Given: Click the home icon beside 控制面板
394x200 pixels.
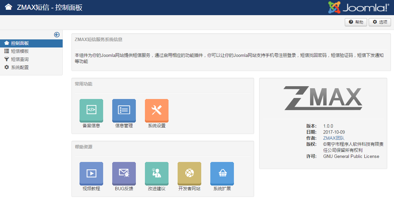Looking at the screenshot, I should pyautogui.click(x=6, y=43).
